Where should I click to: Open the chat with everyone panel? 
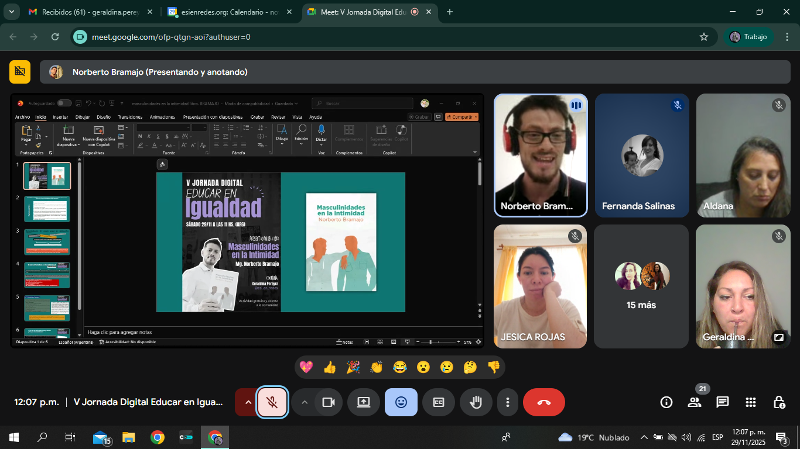click(723, 402)
